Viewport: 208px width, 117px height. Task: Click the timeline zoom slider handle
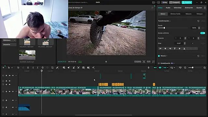(x=193, y=68)
